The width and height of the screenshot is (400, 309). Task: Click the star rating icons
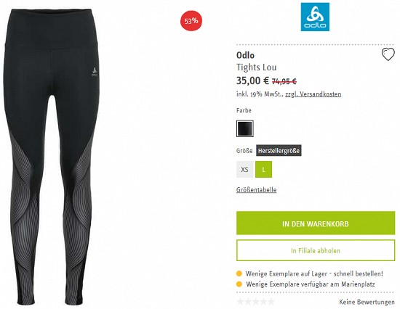pos(255,302)
